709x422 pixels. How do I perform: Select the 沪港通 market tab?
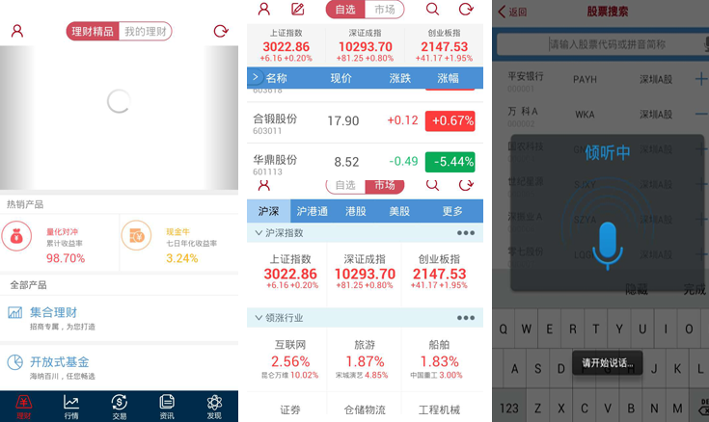pyautogui.click(x=312, y=211)
